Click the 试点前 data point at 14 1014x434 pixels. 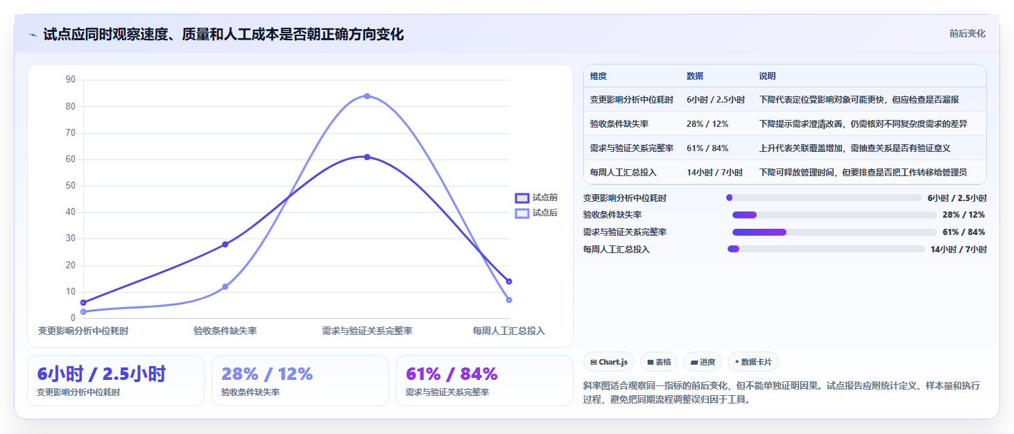click(509, 281)
